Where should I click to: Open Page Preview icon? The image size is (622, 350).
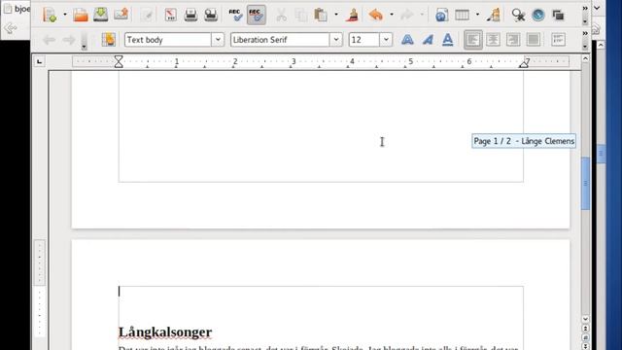(211, 16)
